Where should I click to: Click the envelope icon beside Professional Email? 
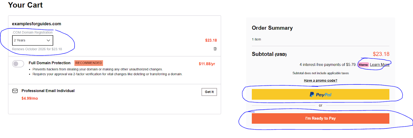click(15, 91)
